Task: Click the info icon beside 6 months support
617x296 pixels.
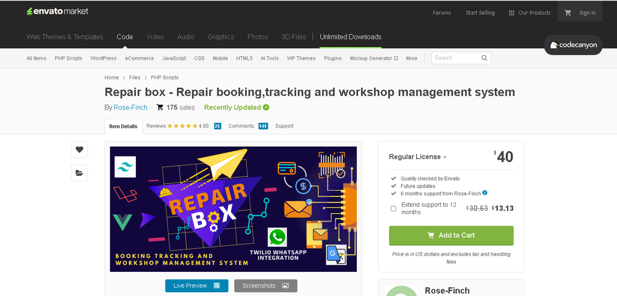Action: click(485, 193)
